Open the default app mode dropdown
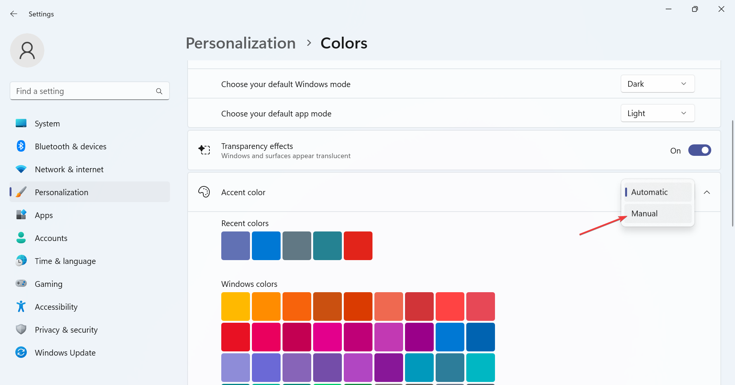 click(657, 113)
